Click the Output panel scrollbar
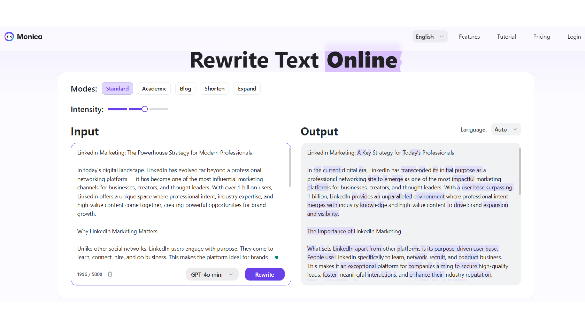 click(x=519, y=172)
